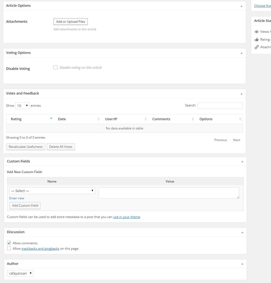This screenshot has height=283, width=271.
Task: Check Allow trackbacks and pingbacks checkbox
Action: click(9, 248)
